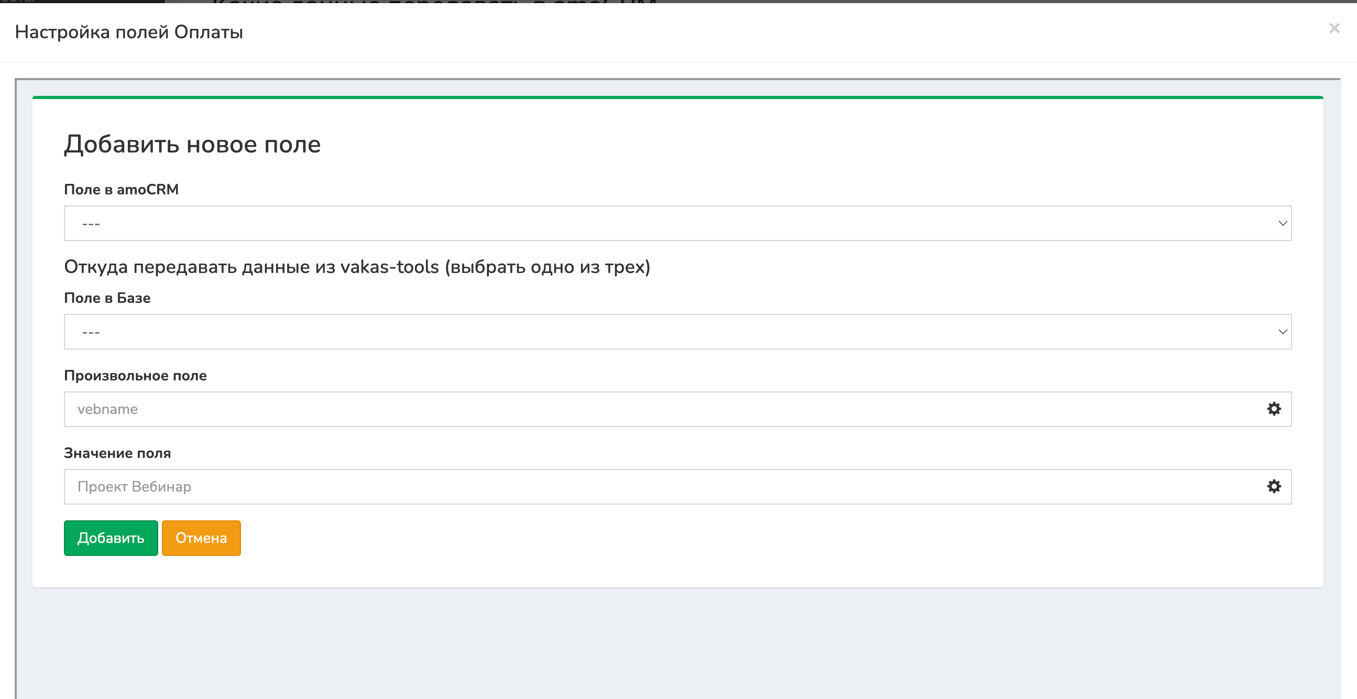Click the green top border of form card
This screenshot has height=699, width=1357.
[677, 97]
